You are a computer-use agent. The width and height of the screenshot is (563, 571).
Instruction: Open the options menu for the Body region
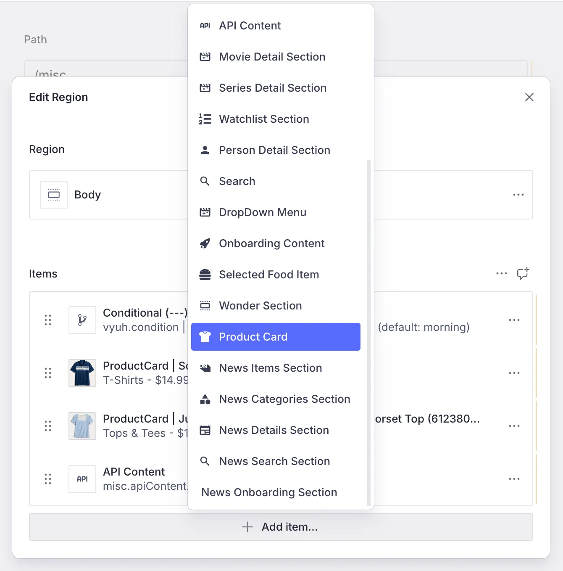(518, 194)
